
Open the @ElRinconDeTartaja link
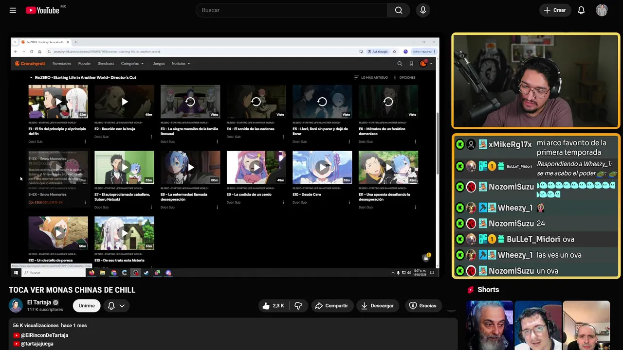click(x=44, y=335)
